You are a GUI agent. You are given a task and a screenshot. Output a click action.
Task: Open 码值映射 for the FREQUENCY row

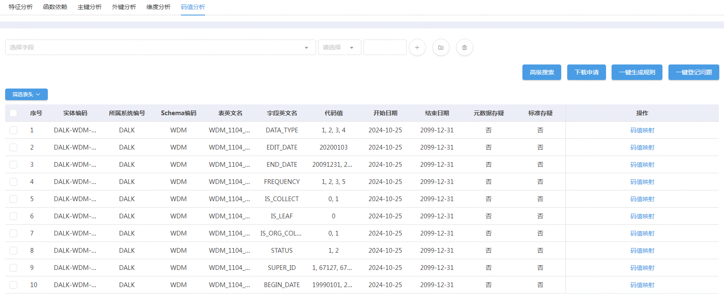pos(642,182)
